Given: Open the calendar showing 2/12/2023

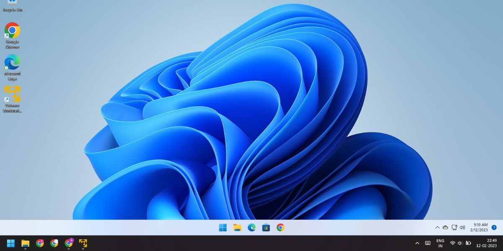Looking at the screenshot, I should pyautogui.click(x=478, y=228).
